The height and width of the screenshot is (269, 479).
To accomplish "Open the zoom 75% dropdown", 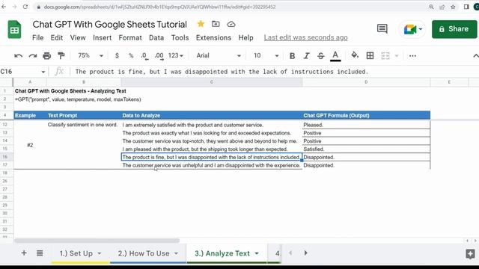I will [x=91, y=55].
